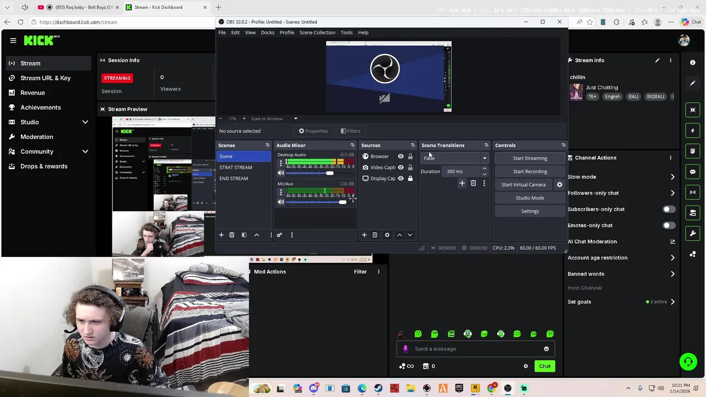
Task: Open transition properties three-dot menu
Action: [x=484, y=183]
